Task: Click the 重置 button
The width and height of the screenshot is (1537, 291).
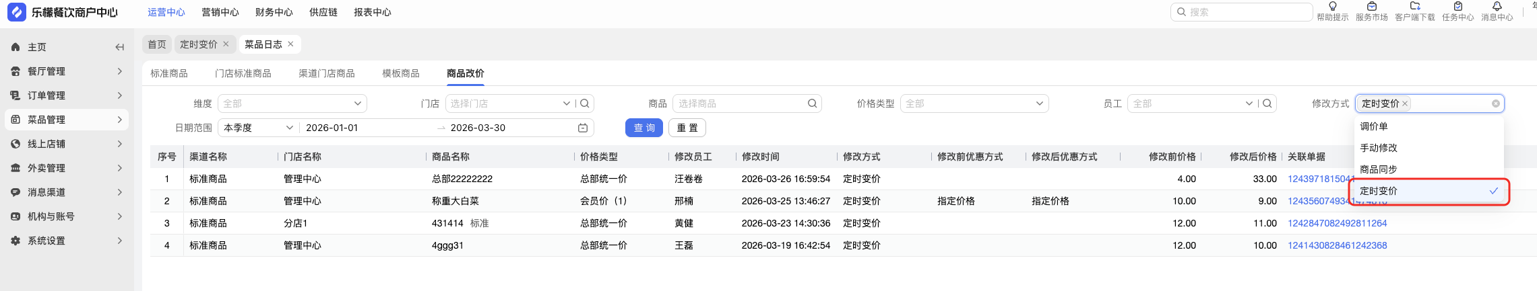Action: coord(687,128)
